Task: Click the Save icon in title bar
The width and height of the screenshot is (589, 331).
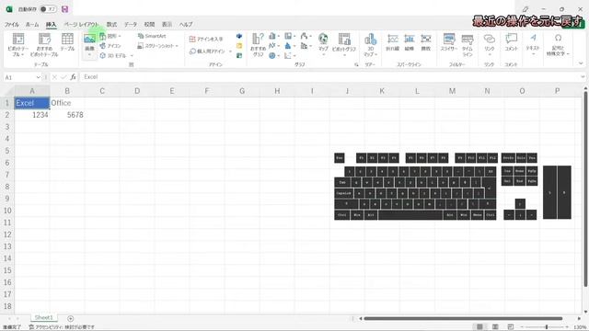Action: pyautogui.click(x=65, y=9)
